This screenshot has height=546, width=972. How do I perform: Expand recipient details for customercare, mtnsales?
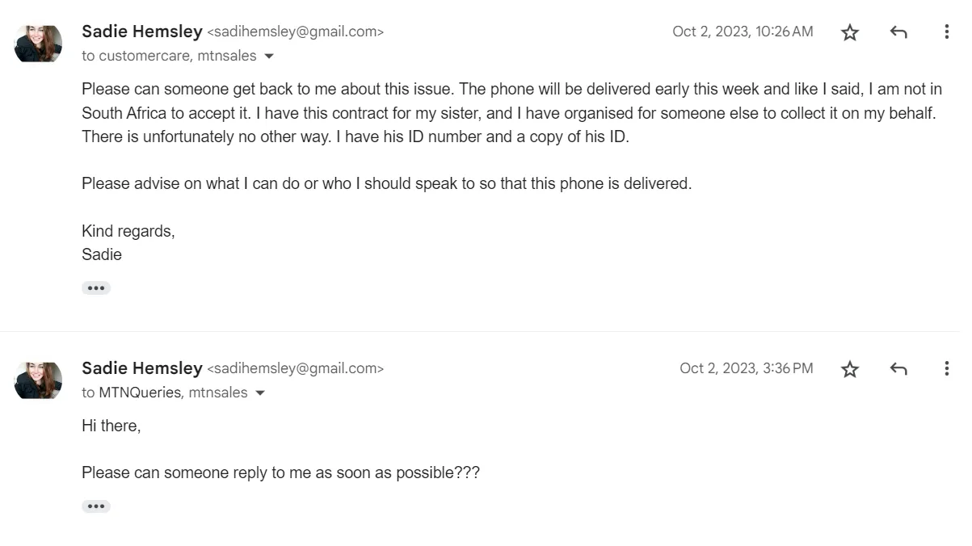[x=270, y=57]
